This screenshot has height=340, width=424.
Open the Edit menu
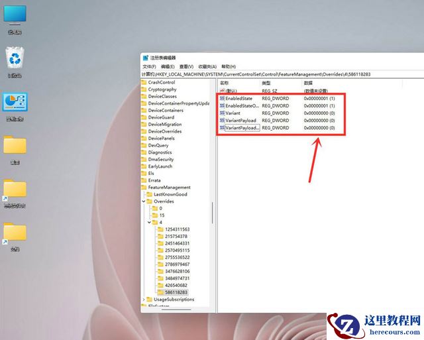point(168,66)
